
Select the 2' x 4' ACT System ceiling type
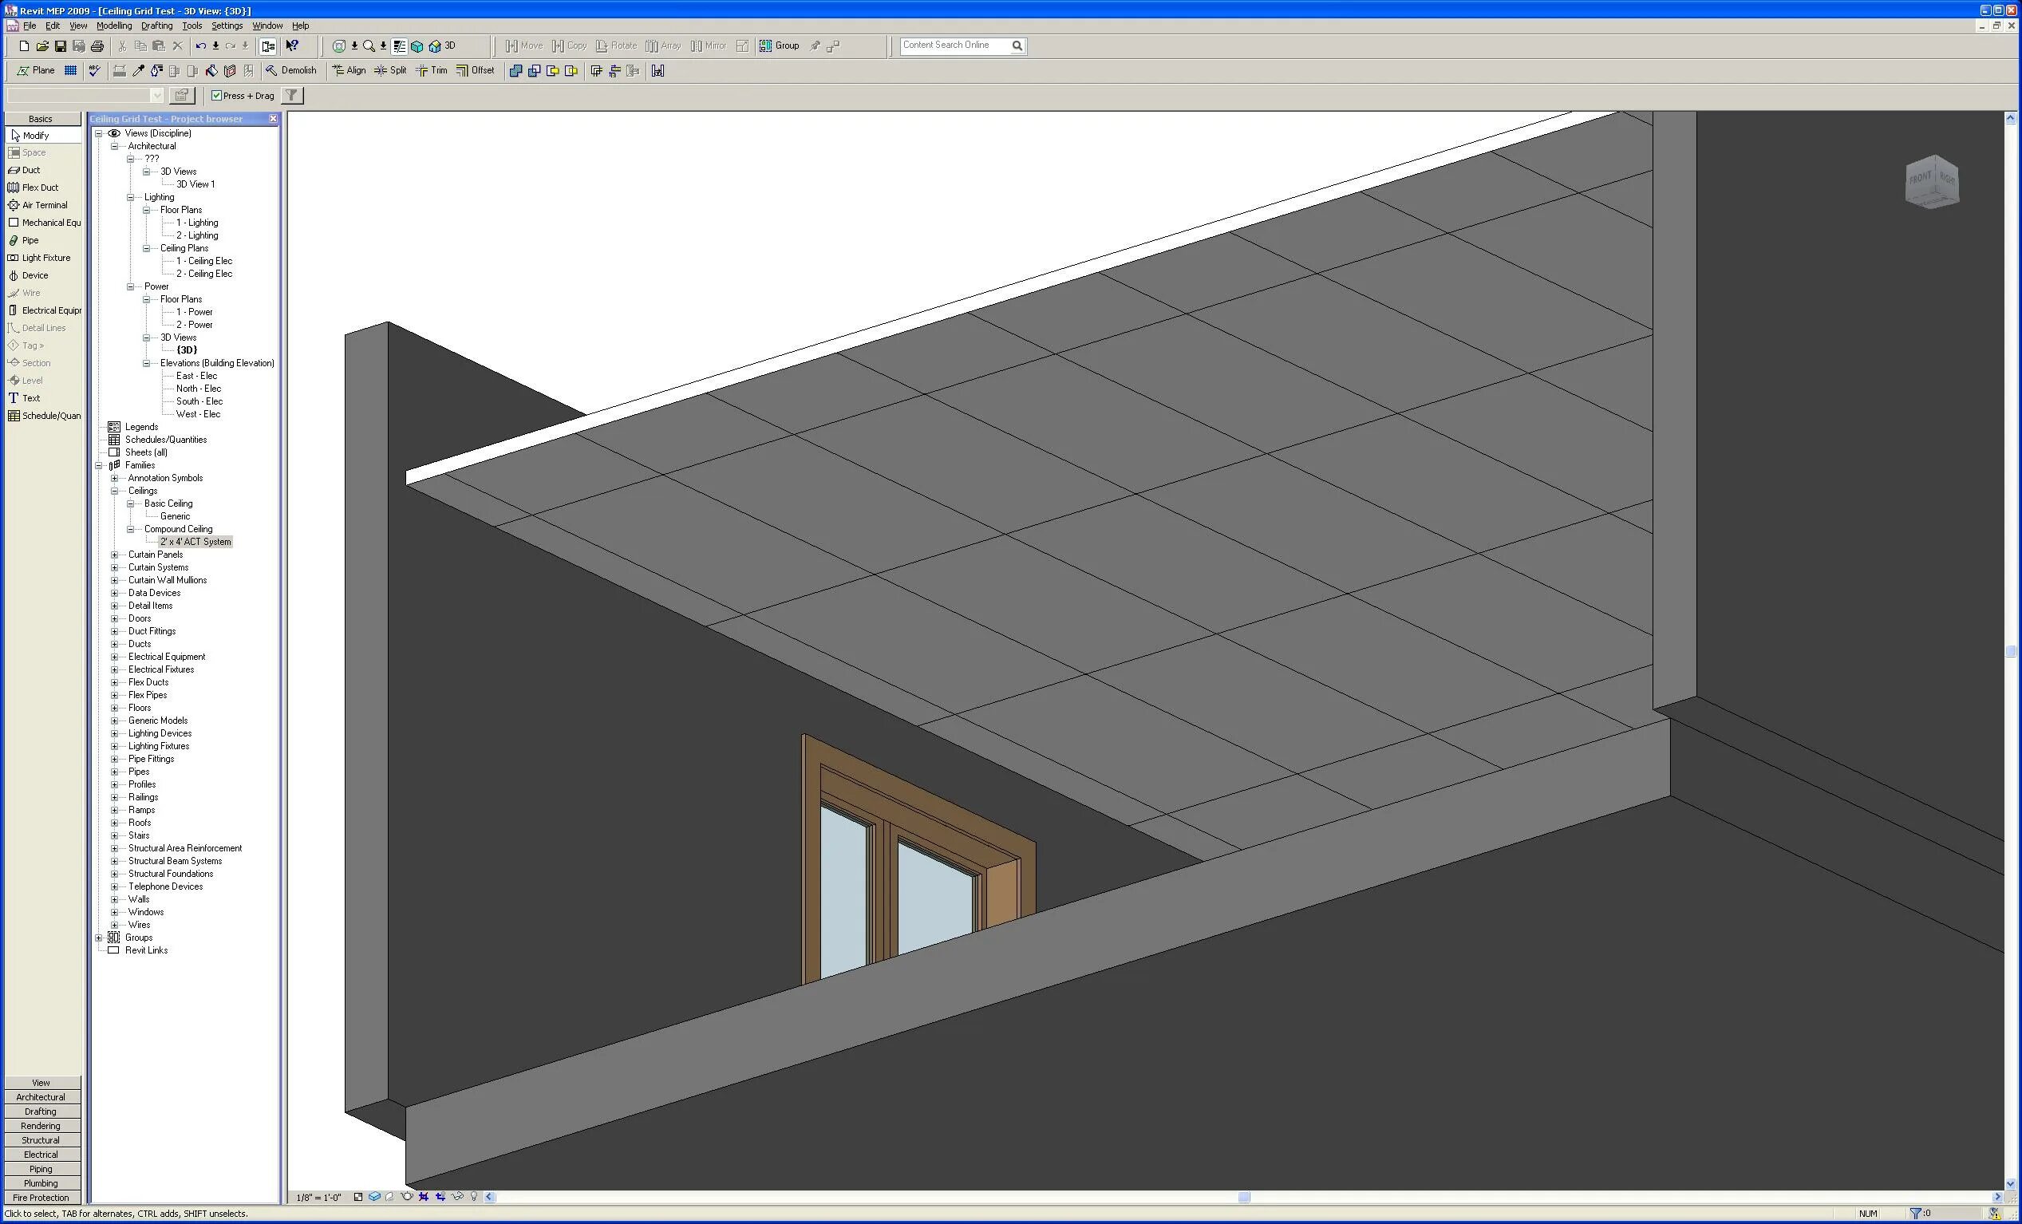[195, 543]
